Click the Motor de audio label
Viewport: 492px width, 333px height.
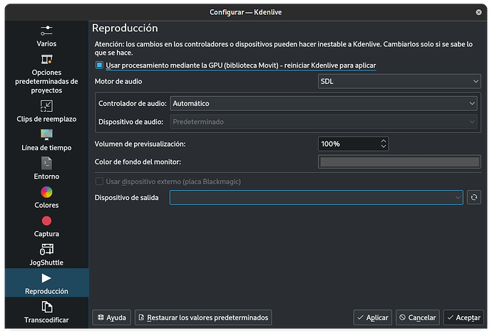coord(118,81)
